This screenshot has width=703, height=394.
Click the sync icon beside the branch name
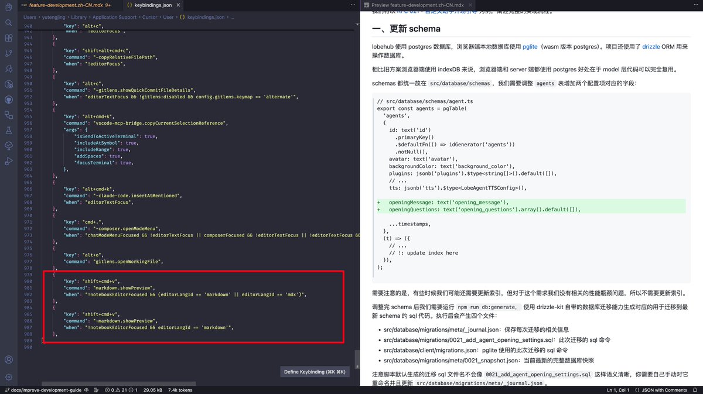(x=86, y=389)
